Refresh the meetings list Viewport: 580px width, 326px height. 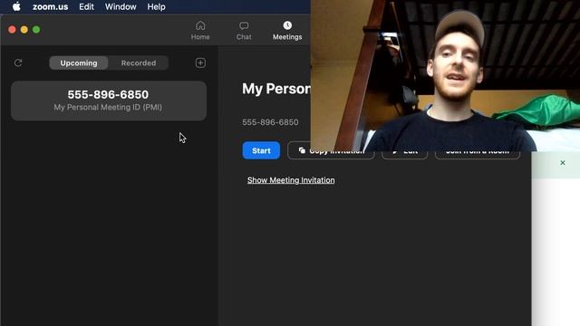tap(18, 62)
